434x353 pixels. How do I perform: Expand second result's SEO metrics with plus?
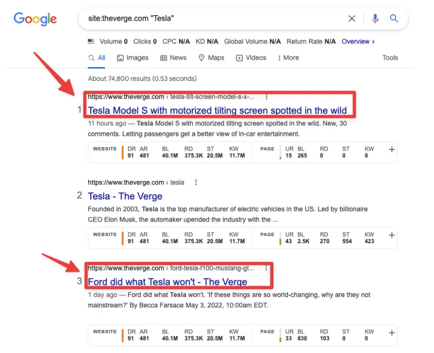pyautogui.click(x=391, y=235)
